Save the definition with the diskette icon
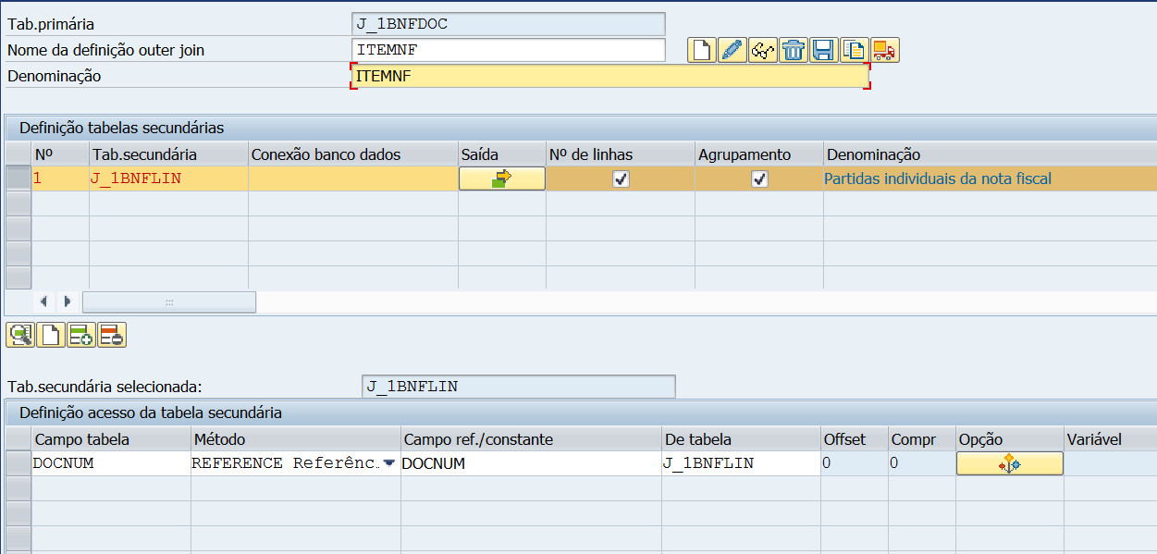Image resolution: width=1157 pixels, height=554 pixels. pyautogui.click(x=824, y=50)
